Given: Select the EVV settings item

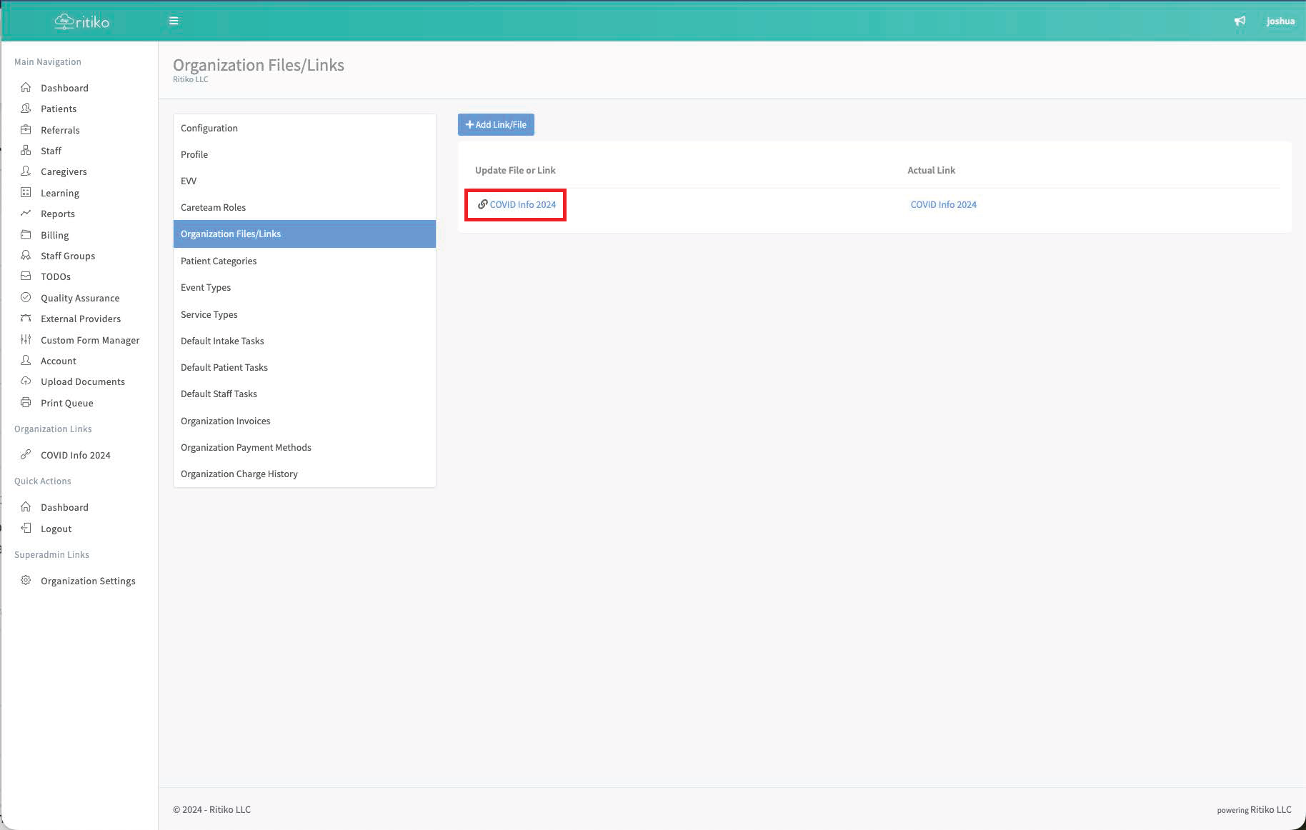Looking at the screenshot, I should click(189, 181).
